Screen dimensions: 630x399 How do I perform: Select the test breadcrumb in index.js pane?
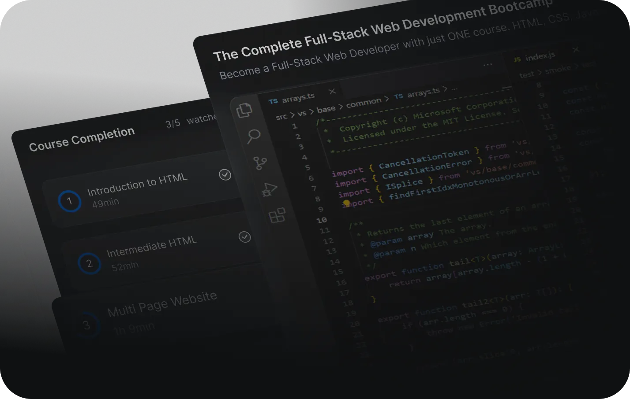pos(527,74)
